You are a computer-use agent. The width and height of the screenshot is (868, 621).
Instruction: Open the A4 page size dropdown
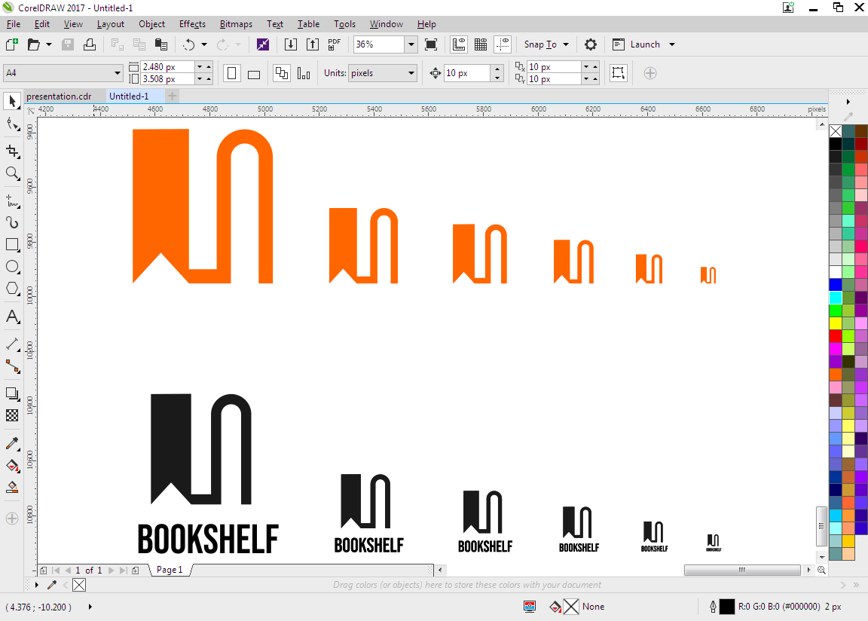(x=118, y=73)
